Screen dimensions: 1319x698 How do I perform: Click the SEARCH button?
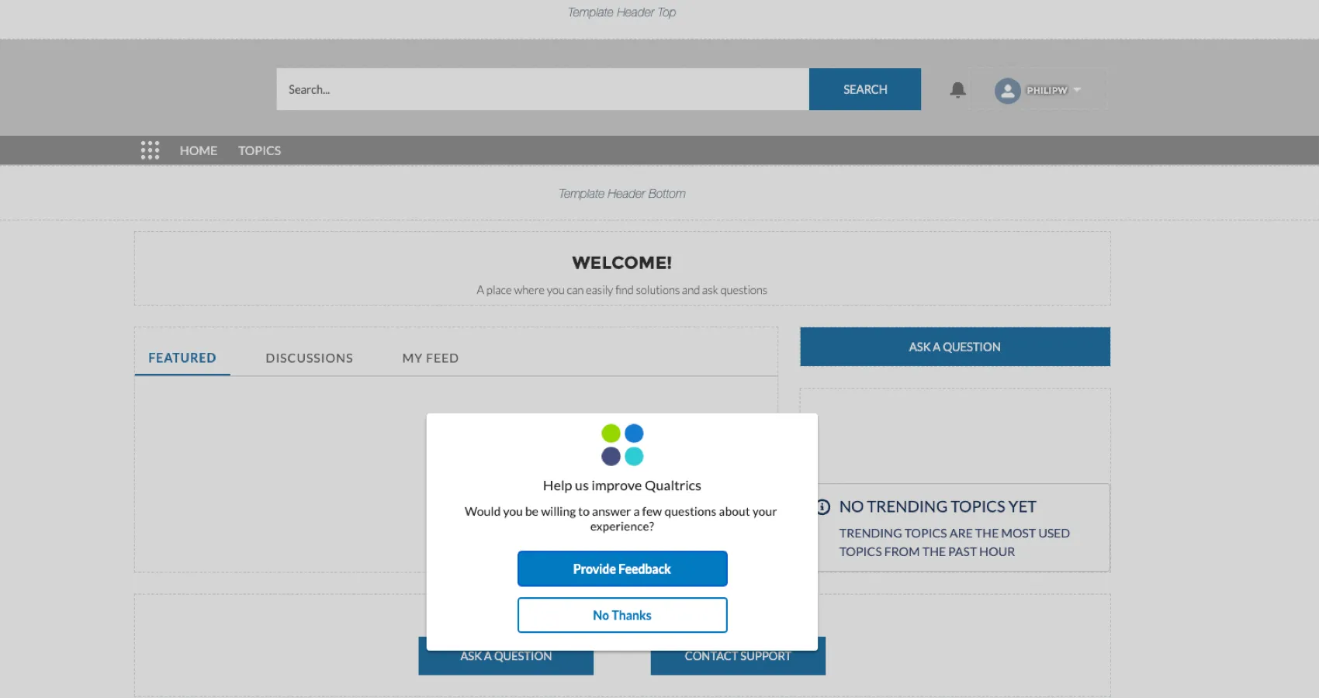[x=865, y=89]
